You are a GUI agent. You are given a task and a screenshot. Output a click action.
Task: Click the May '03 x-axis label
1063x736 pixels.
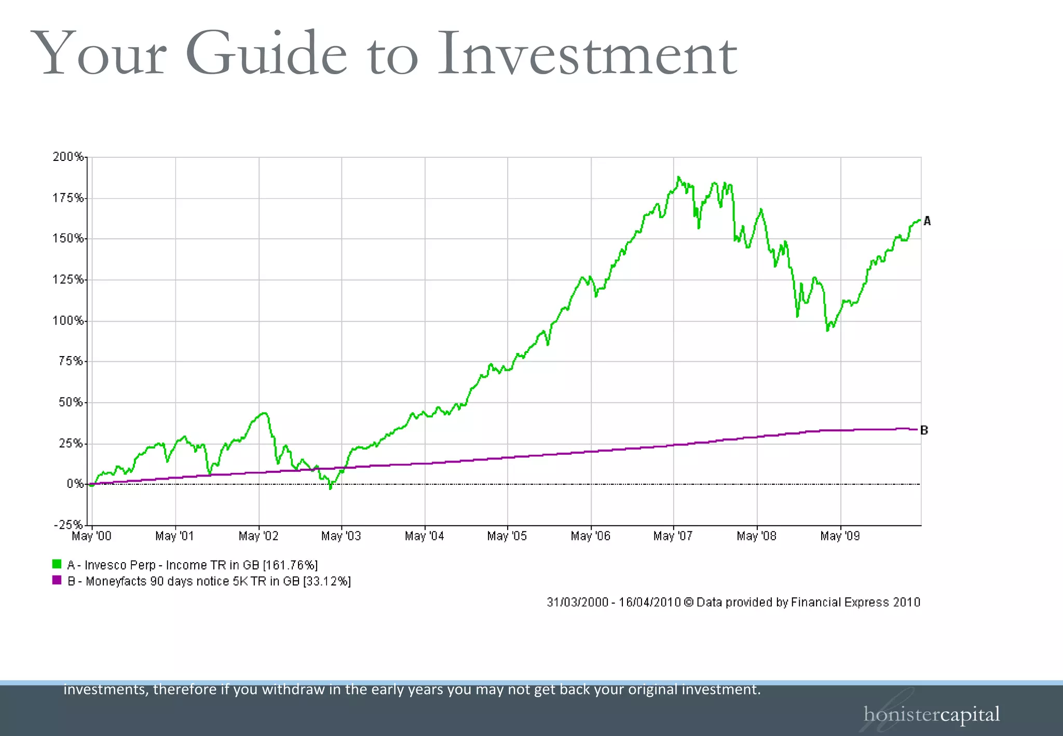(x=341, y=536)
